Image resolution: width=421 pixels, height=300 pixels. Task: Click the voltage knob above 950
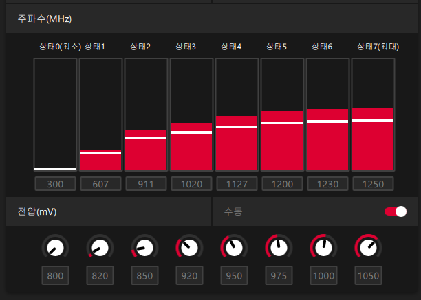tap(234, 248)
